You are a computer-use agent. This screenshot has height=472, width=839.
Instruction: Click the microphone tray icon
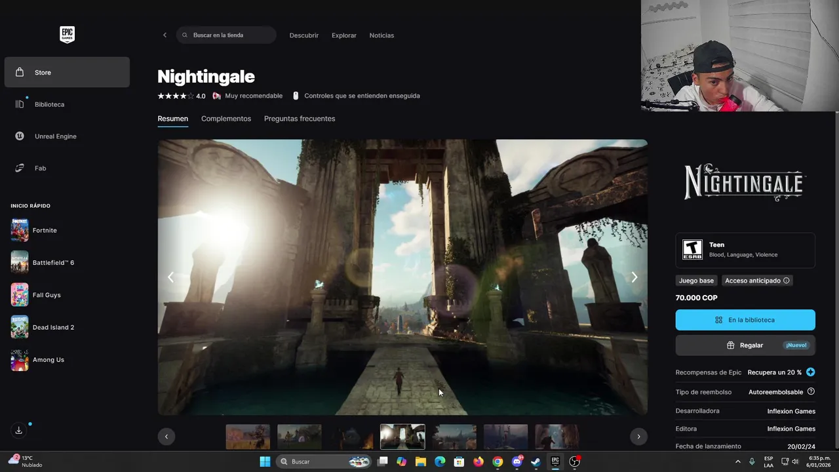(x=752, y=462)
